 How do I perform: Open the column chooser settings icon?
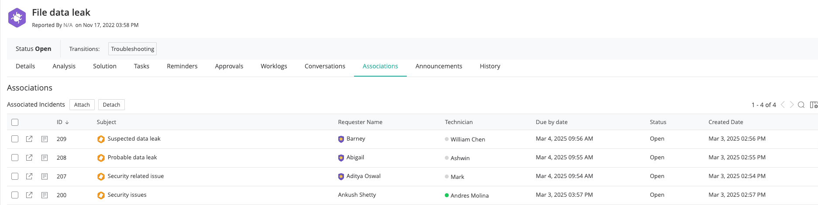point(814,105)
